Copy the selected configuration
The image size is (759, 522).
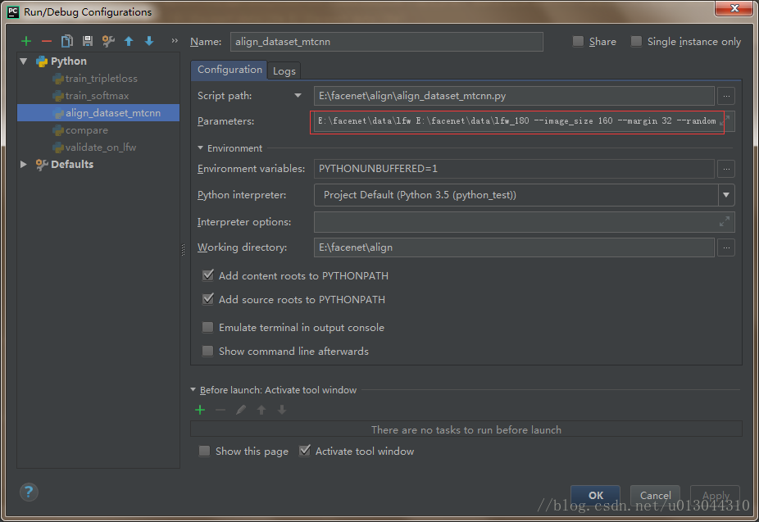(x=66, y=42)
